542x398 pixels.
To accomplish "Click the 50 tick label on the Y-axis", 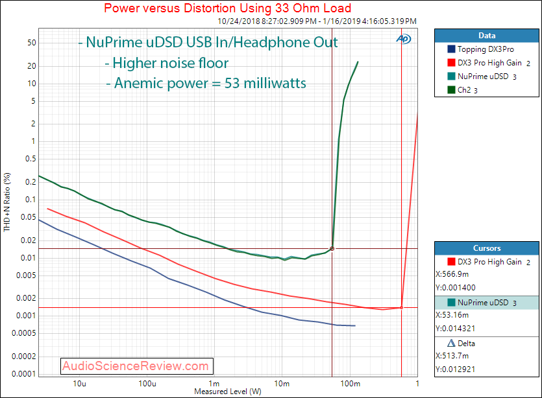I will pos(31,43).
